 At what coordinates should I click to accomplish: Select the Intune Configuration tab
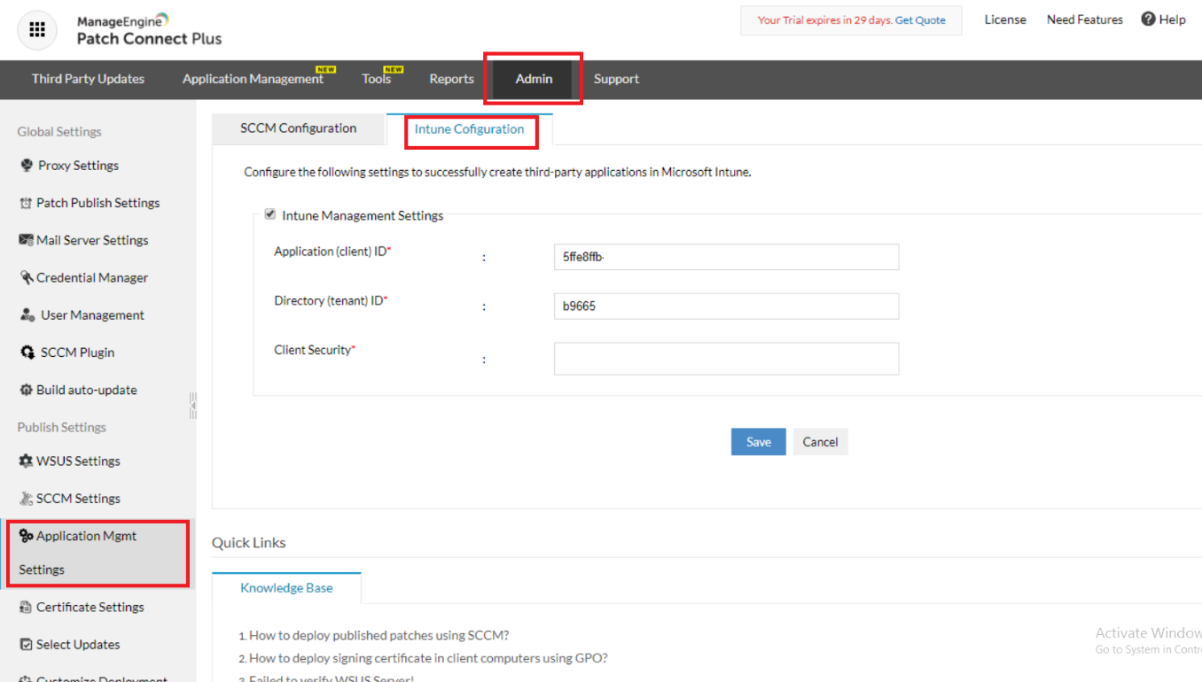(x=470, y=129)
